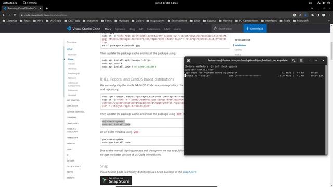Click 'dnf check-update' code line
The width and height of the screenshot is (333, 187).
113,121
